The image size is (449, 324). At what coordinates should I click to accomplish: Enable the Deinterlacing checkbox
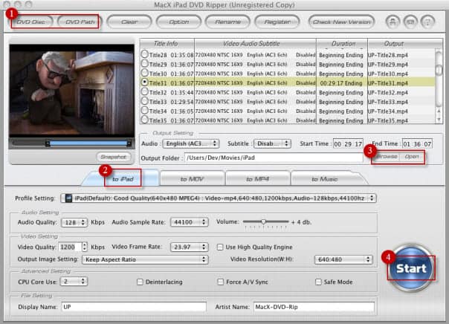coord(140,282)
